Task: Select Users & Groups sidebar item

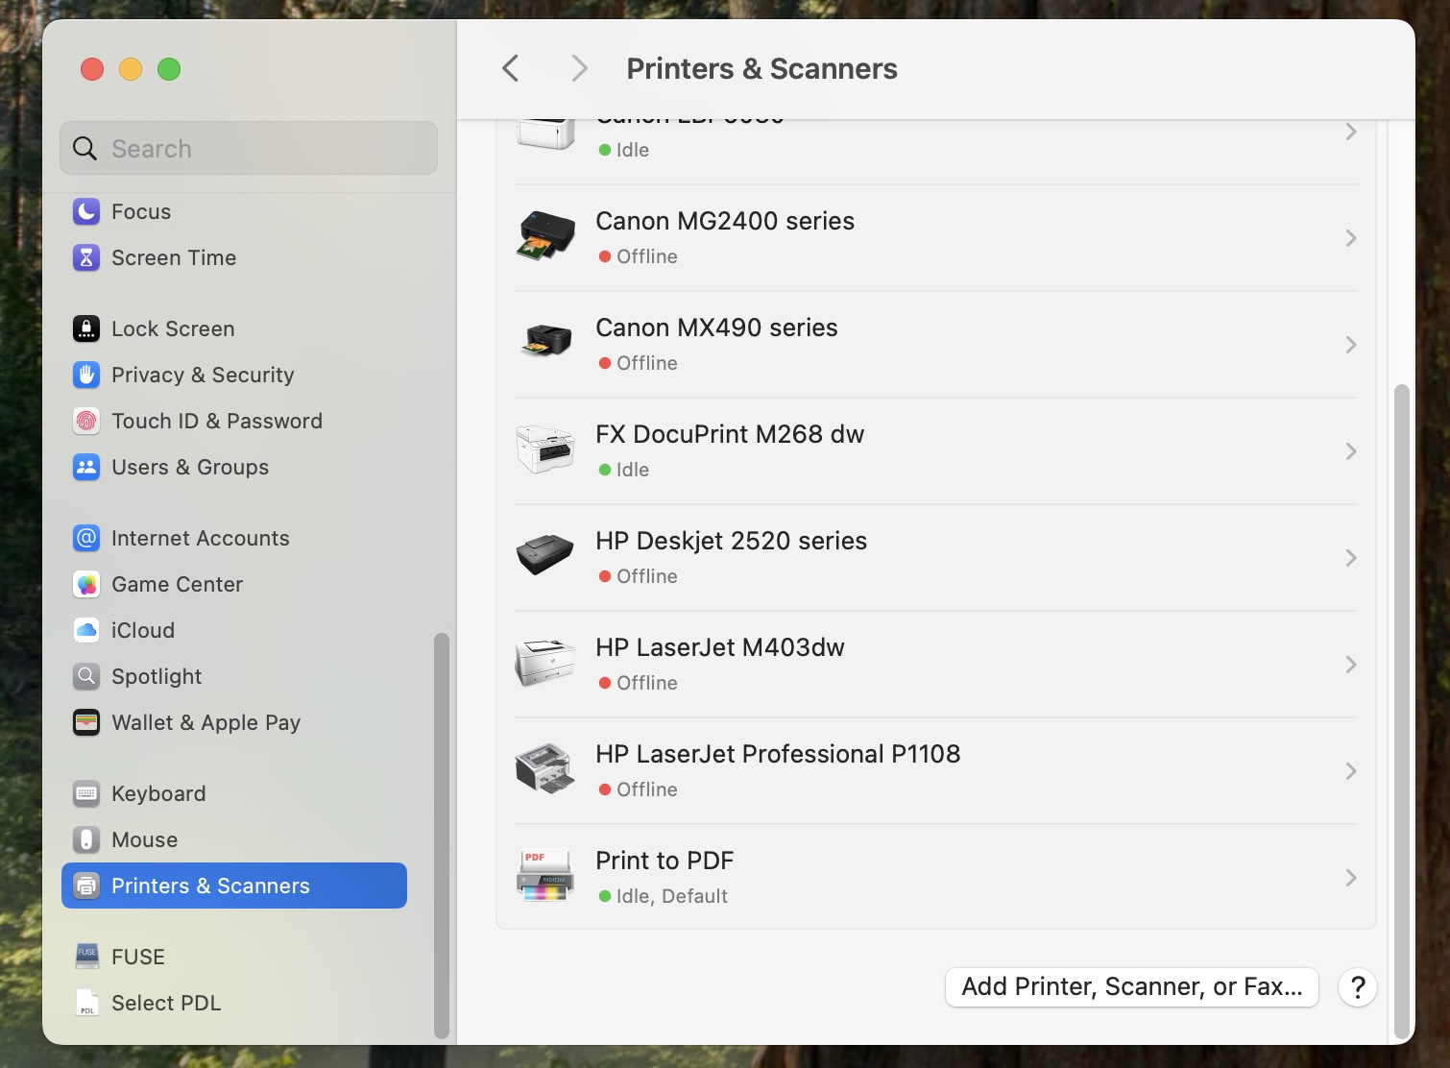Action: point(234,467)
